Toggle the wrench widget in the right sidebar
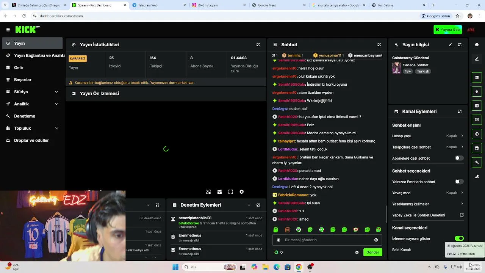The width and height of the screenshot is (485, 273). 477,162
